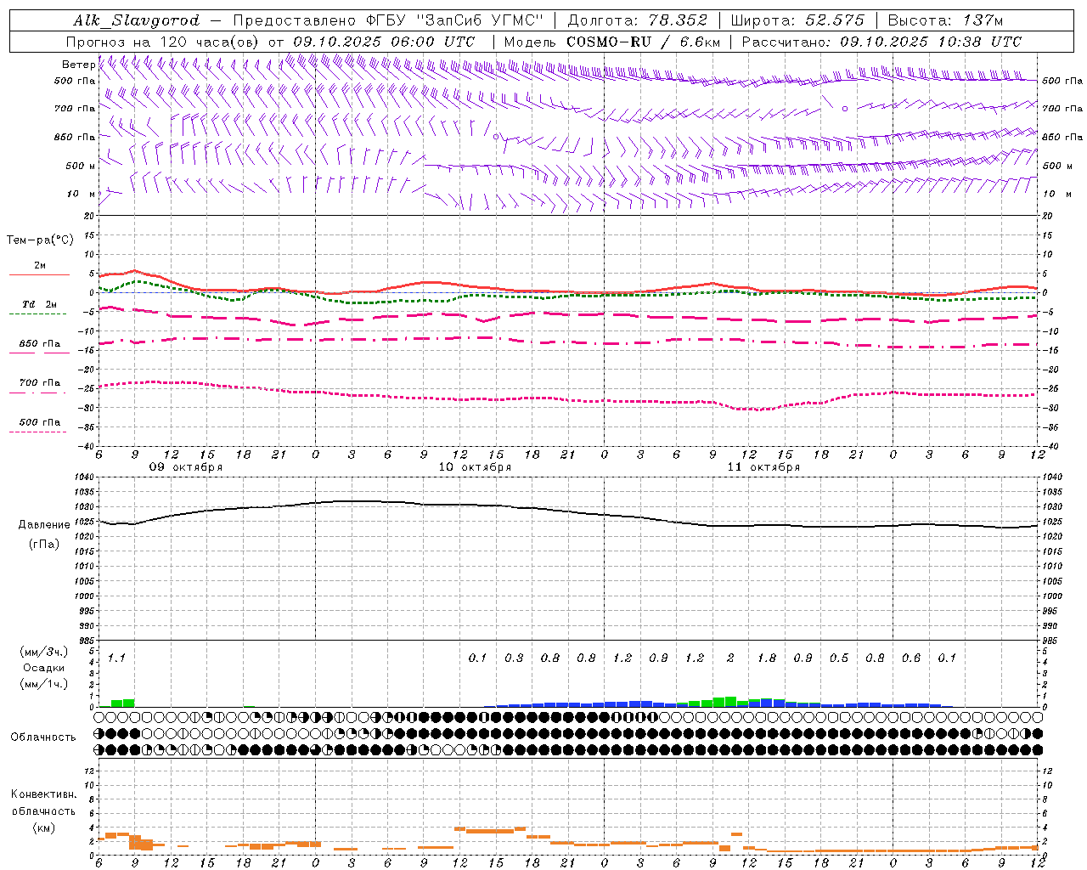Click the '1.1' precipitation amount
Image resolution: width=1087 pixels, height=870 pixels.
(x=116, y=658)
